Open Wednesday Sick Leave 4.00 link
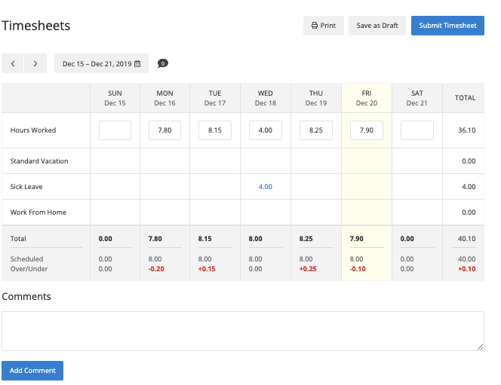The height and width of the screenshot is (385, 501). (x=266, y=187)
